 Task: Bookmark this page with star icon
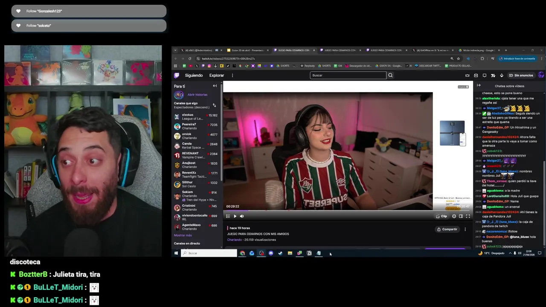click(x=459, y=58)
